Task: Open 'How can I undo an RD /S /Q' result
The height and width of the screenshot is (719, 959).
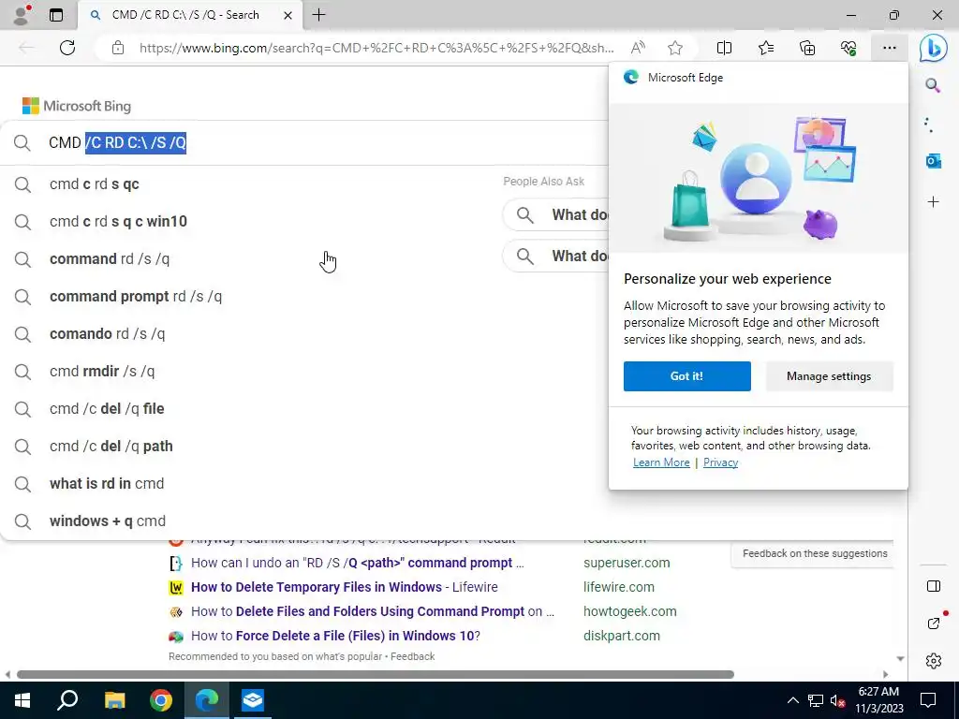Action: pos(357,563)
